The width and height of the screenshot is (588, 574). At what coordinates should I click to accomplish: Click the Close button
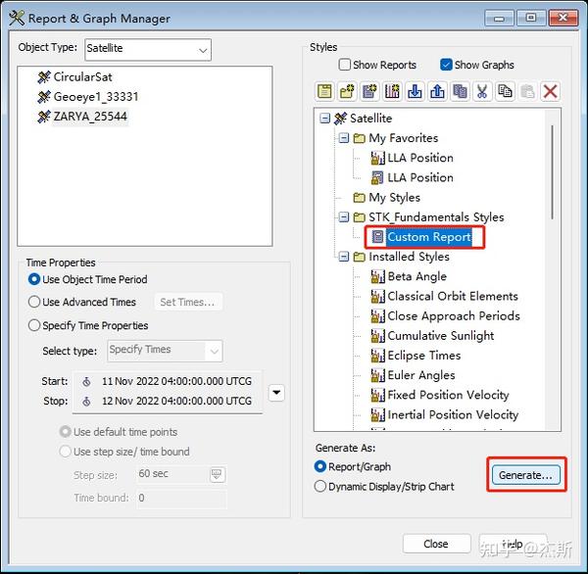tap(436, 544)
